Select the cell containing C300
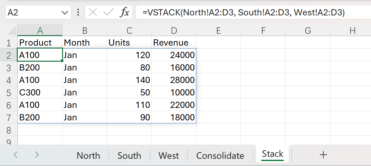The height and width of the screenshot is (166, 371). click(x=40, y=93)
